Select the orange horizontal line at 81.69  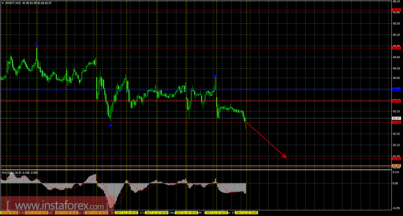(196, 166)
